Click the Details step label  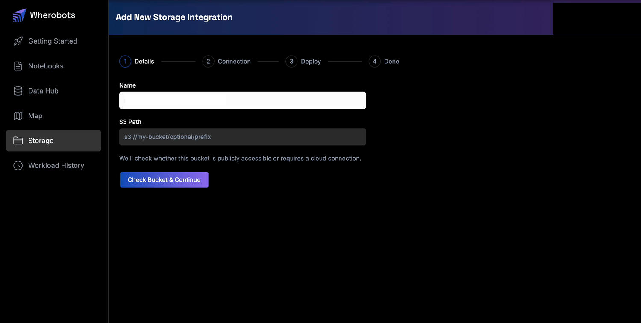(144, 62)
